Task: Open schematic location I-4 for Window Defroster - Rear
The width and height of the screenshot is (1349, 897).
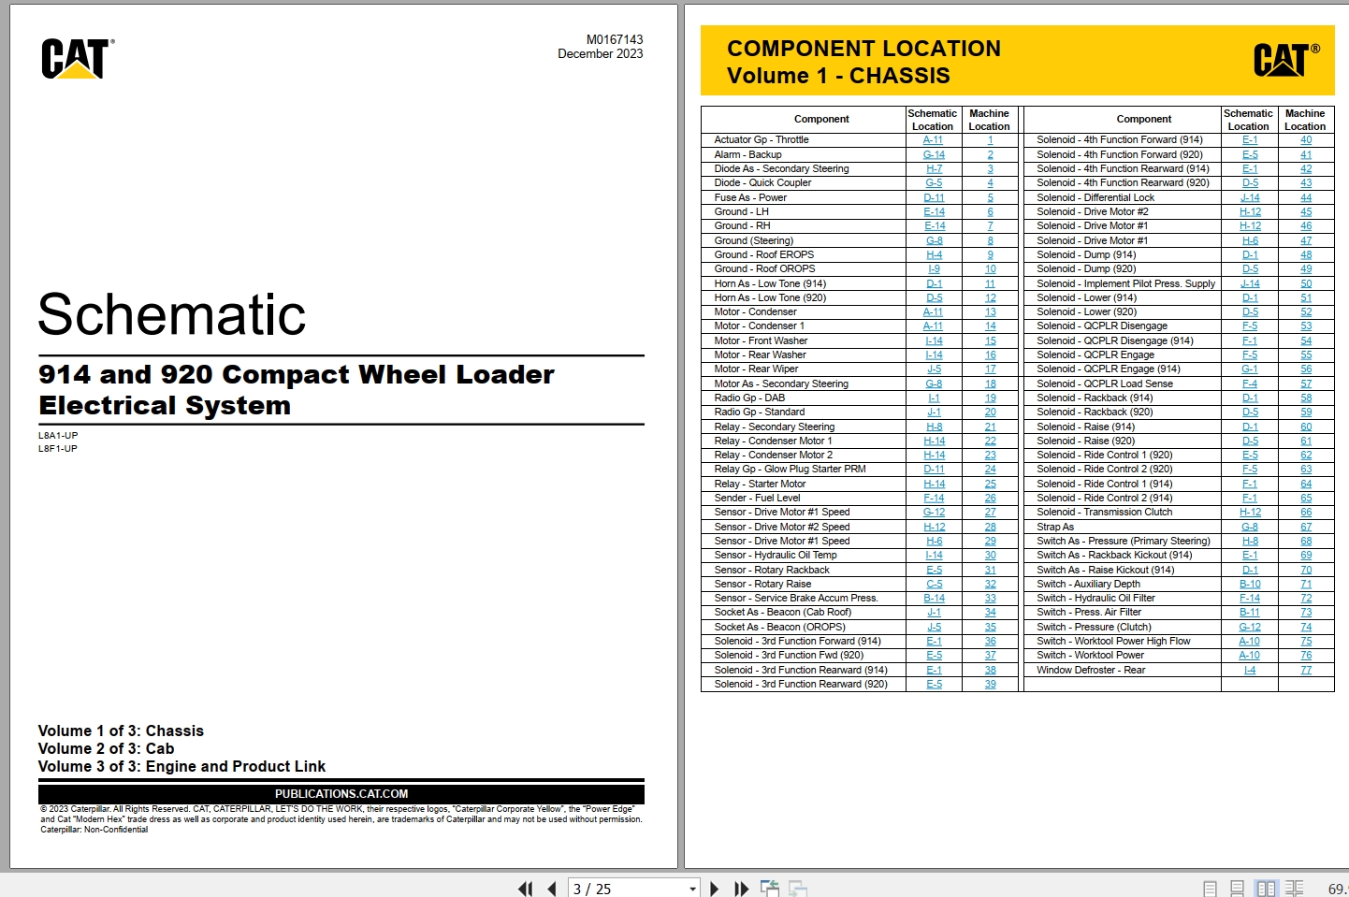Action: pos(1250,671)
